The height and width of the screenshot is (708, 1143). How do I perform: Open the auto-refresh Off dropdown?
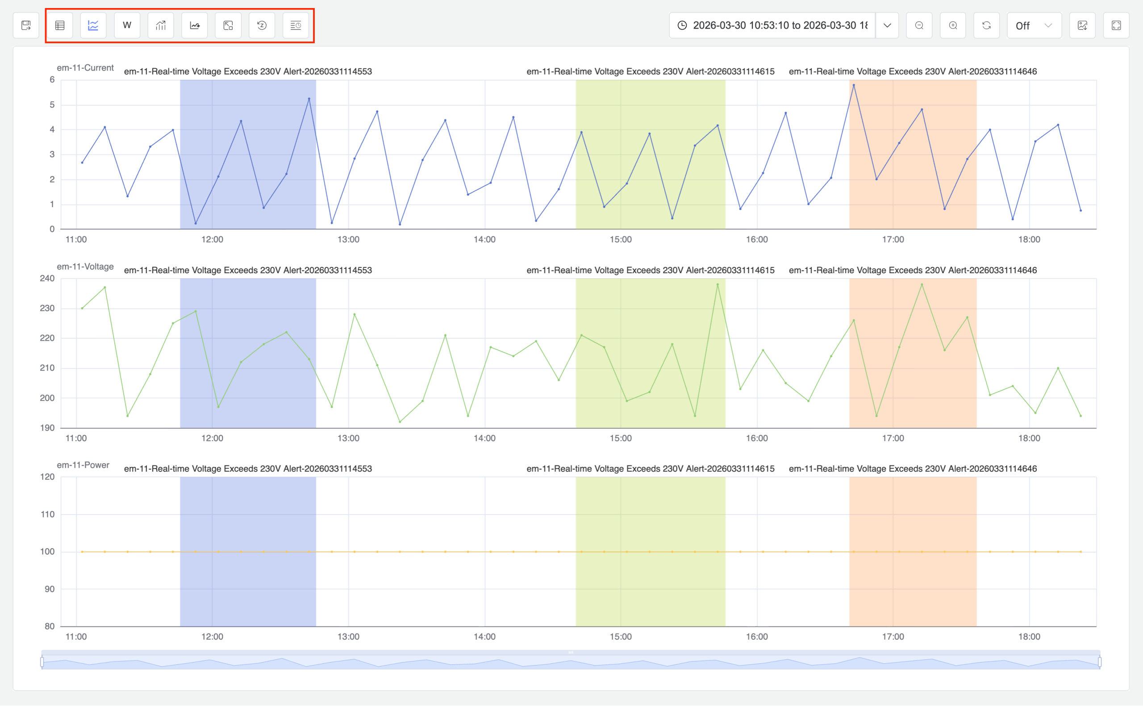tap(1034, 25)
